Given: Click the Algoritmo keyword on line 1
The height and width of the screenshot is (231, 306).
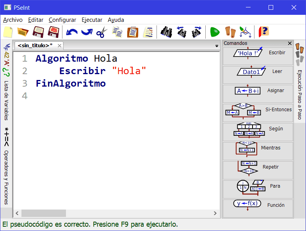Looking at the screenshot, I should (x=62, y=59).
